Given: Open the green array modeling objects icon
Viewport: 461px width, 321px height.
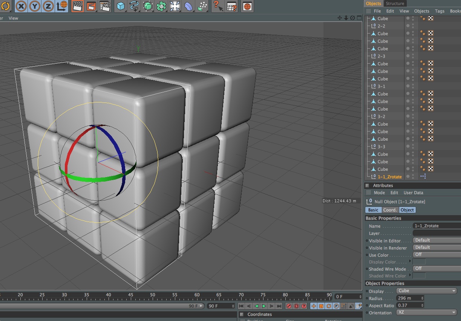Looking at the screenshot, I should (x=161, y=6).
